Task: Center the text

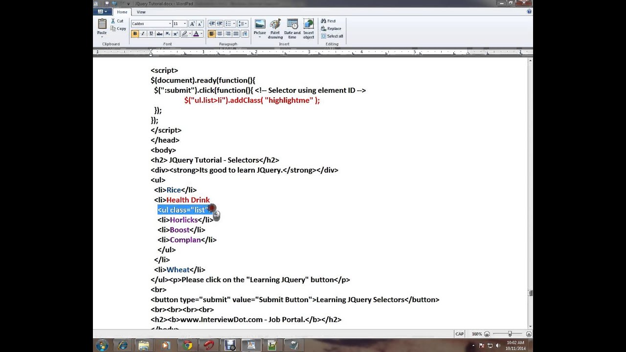Action: pos(220,34)
